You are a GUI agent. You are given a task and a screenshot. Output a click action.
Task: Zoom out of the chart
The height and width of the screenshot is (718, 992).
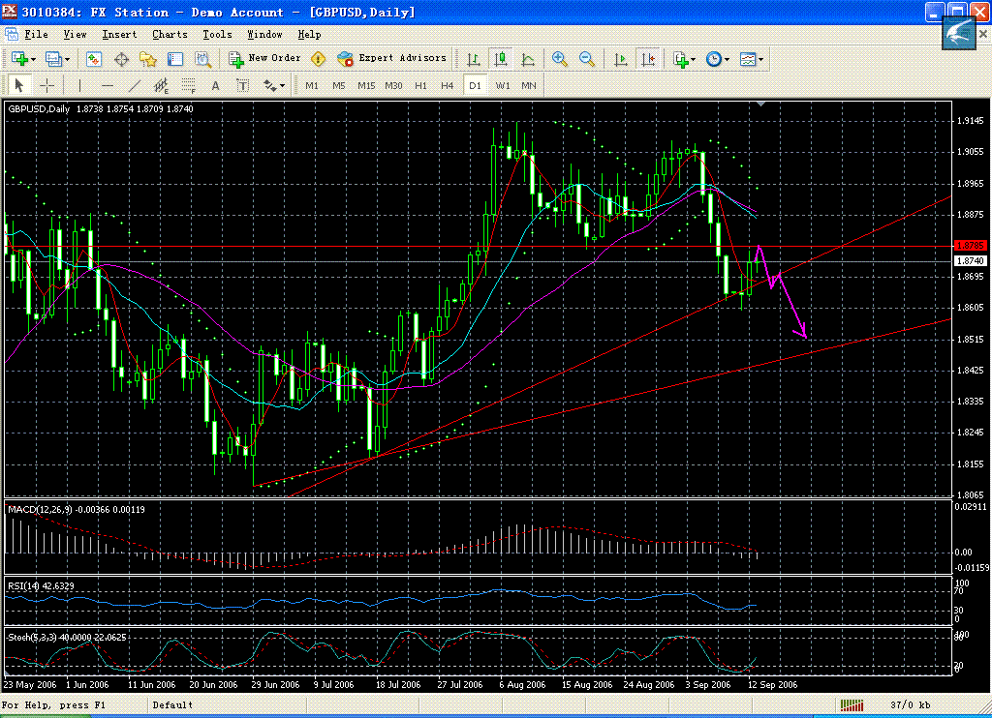586,59
